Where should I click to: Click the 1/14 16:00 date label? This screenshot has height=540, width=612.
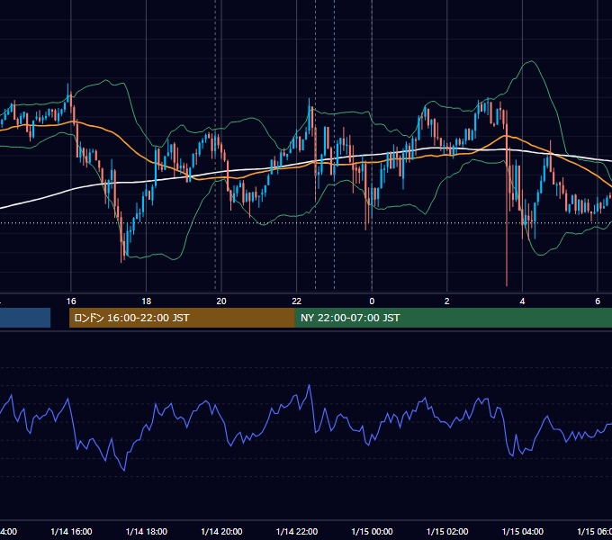coord(71,531)
